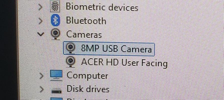The height and width of the screenshot is (100, 224).
Task: Click the Disk drives icon
Action: [56, 91]
